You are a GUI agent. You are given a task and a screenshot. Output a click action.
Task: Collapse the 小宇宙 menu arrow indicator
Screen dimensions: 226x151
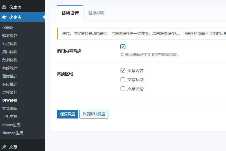point(44,17)
